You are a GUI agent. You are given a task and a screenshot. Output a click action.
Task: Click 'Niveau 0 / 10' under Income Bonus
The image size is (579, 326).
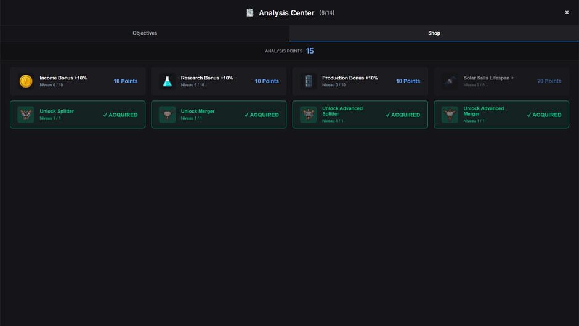point(51,85)
